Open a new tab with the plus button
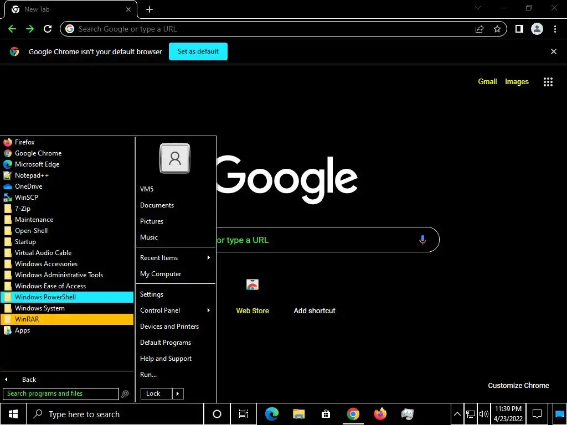Viewport: 567px width, 425px height. tap(150, 9)
